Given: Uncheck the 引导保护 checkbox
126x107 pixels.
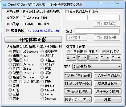Looking at the screenshot, I should coord(68,51).
